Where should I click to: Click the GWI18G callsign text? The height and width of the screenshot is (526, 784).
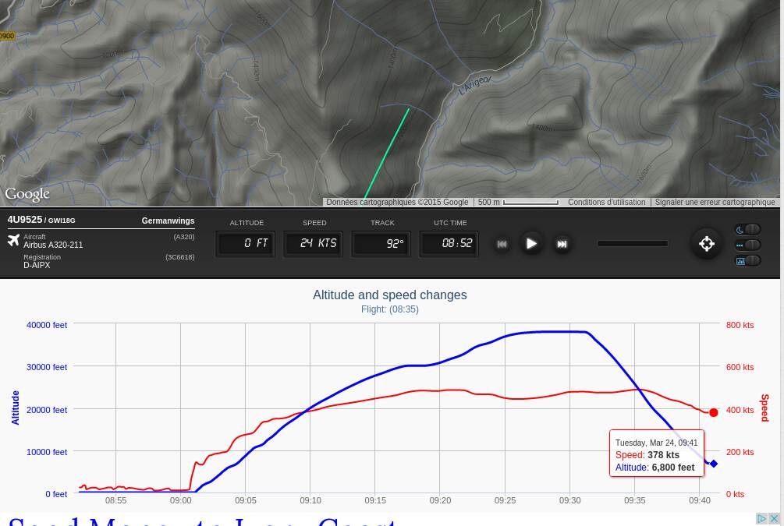62,221
